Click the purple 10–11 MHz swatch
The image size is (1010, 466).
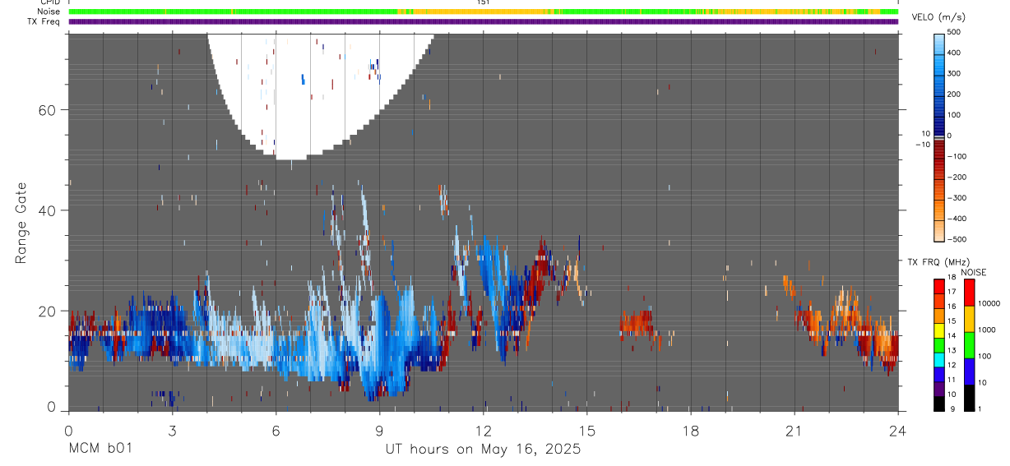pyautogui.click(x=939, y=388)
